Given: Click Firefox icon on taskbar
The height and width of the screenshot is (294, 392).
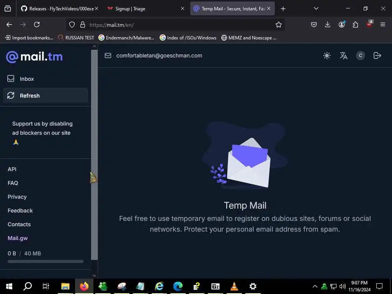Looking at the screenshot, I should (84, 286).
